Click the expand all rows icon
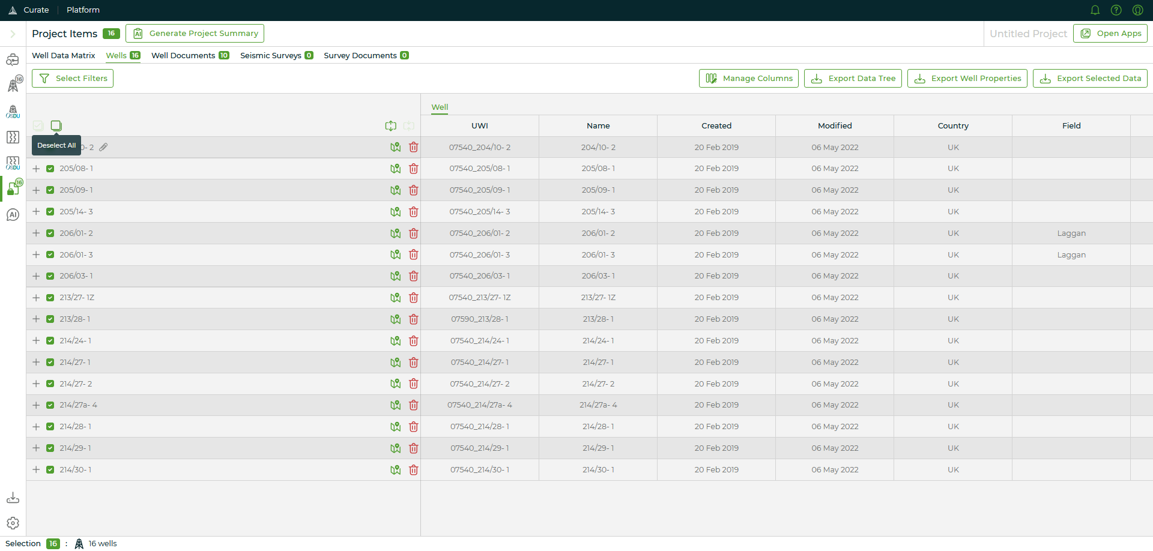 click(391, 125)
